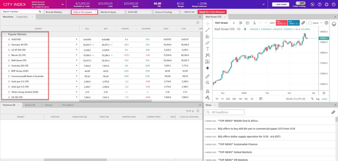
Task: Open the Account Funding tab
Action: [166, 12]
